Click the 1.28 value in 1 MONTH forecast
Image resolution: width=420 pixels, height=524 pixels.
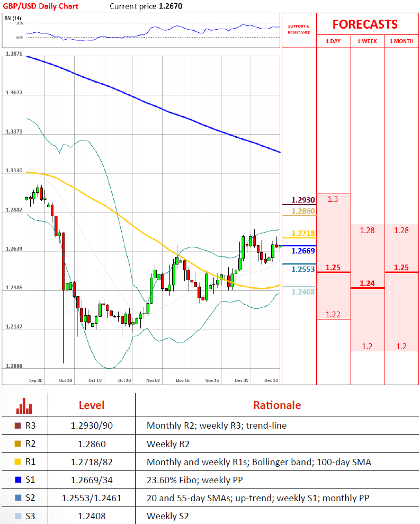[x=401, y=230]
